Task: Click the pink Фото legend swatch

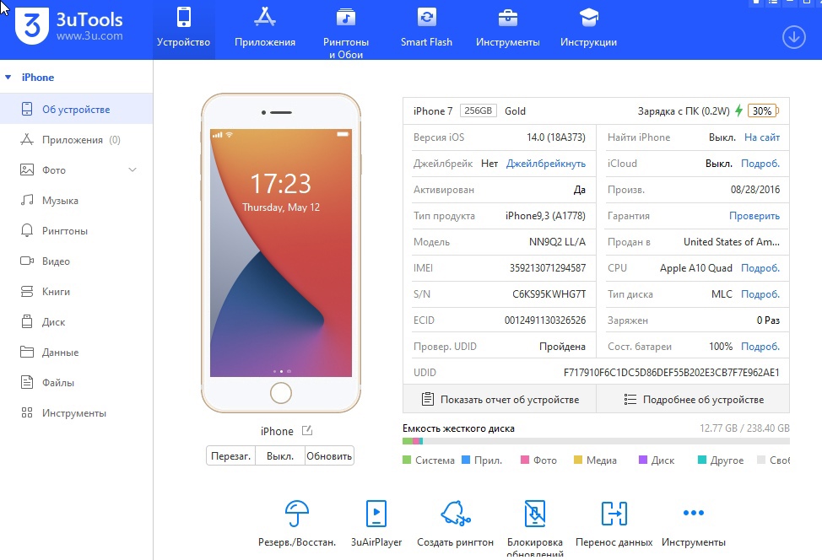Action: click(x=525, y=460)
